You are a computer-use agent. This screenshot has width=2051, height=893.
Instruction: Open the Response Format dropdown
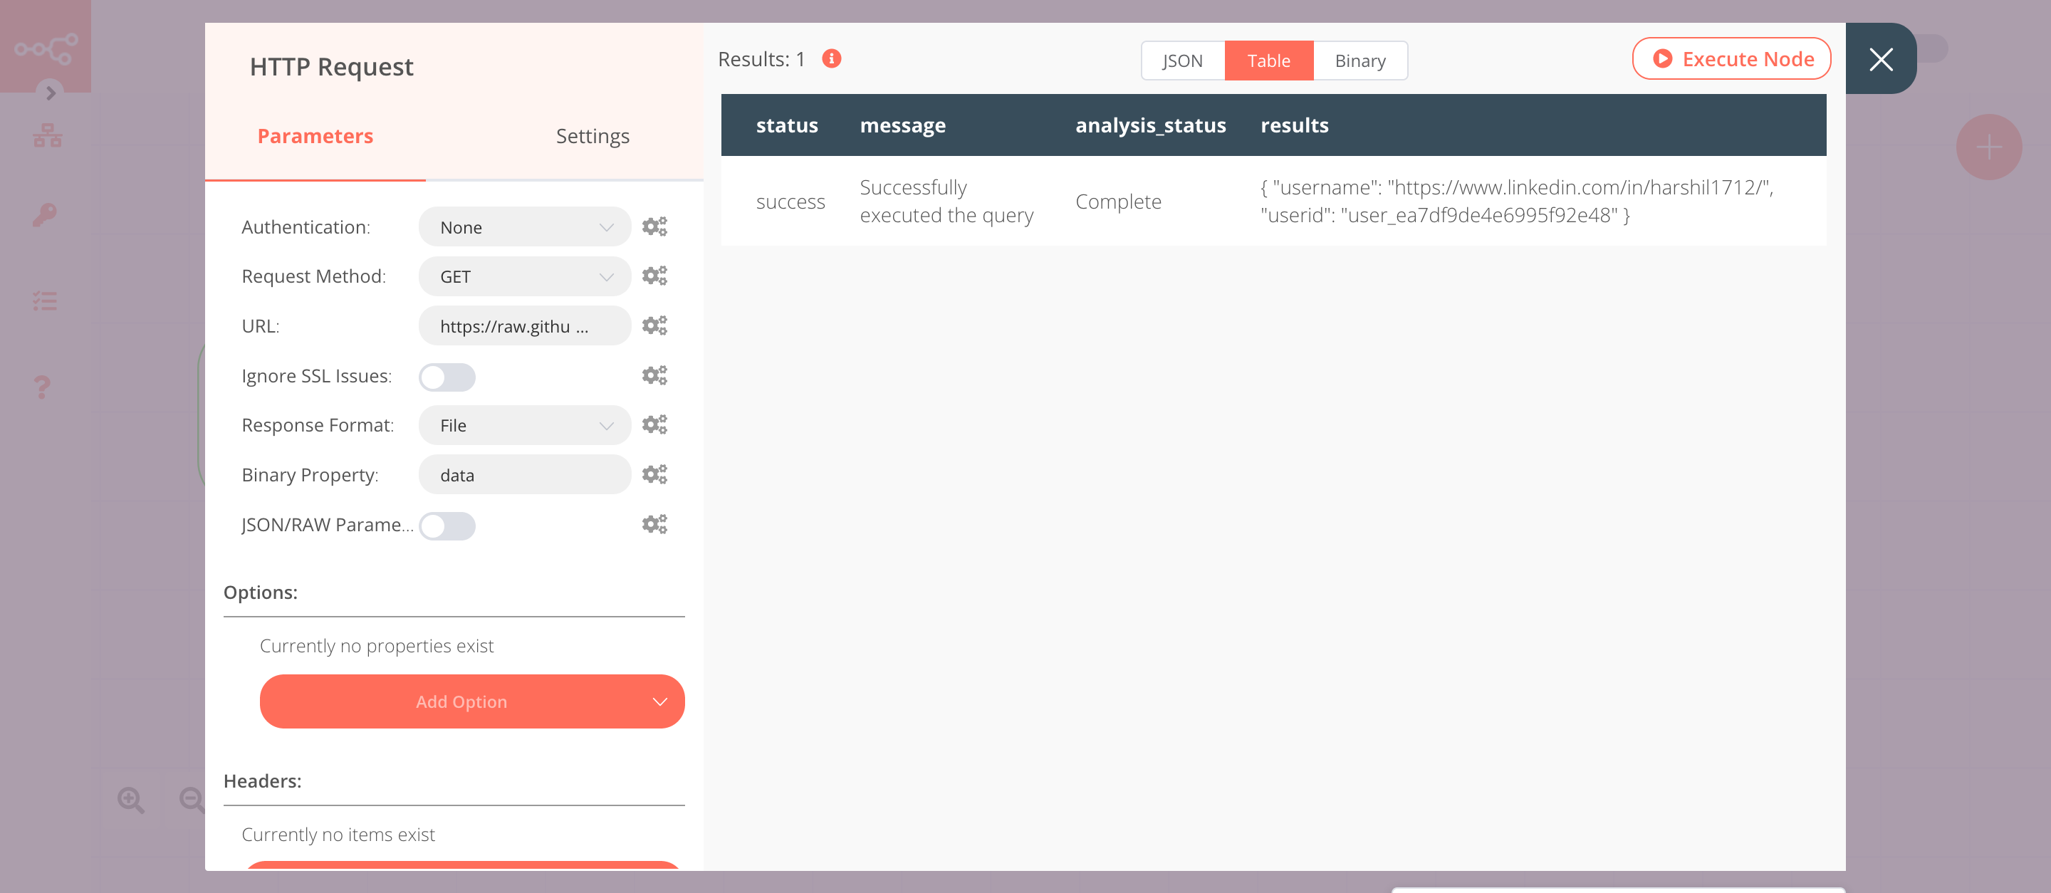(524, 425)
